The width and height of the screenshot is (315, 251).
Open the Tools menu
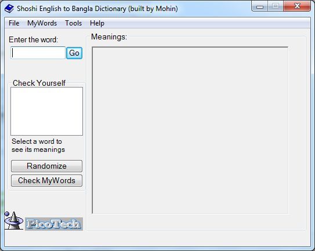click(73, 23)
